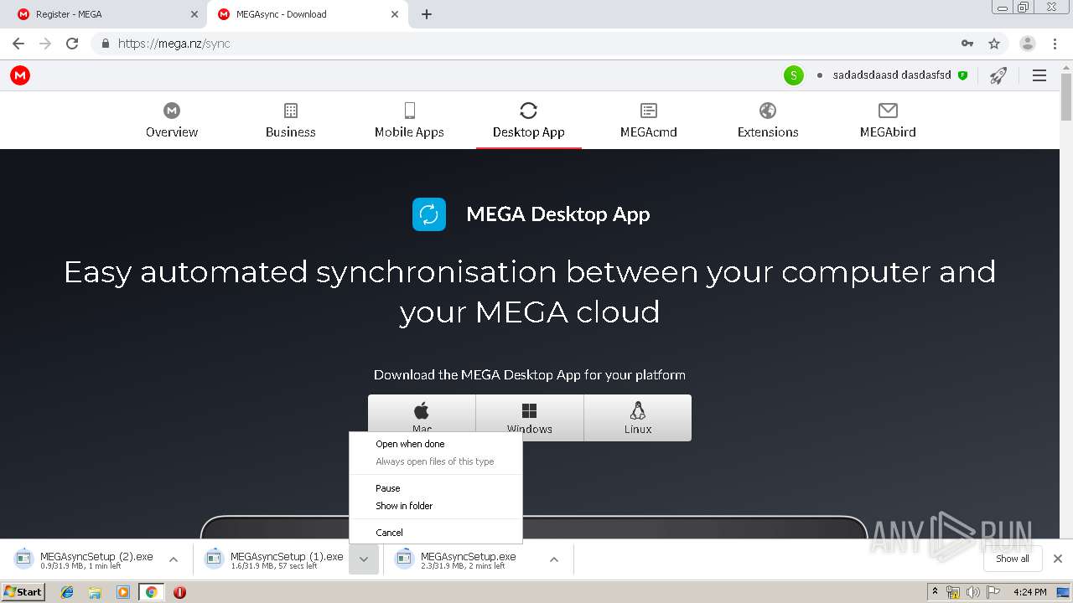This screenshot has width=1073, height=603.
Task: Close the Register - MEGA tab
Action: 194,14
